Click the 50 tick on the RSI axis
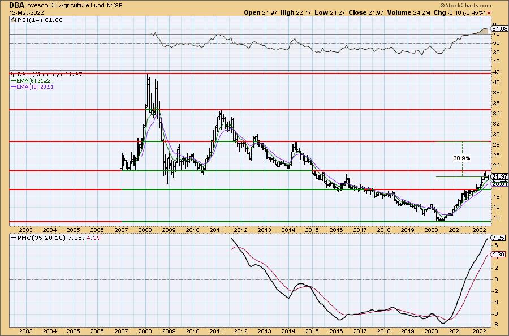This screenshot has height=336, width=509. (497, 43)
